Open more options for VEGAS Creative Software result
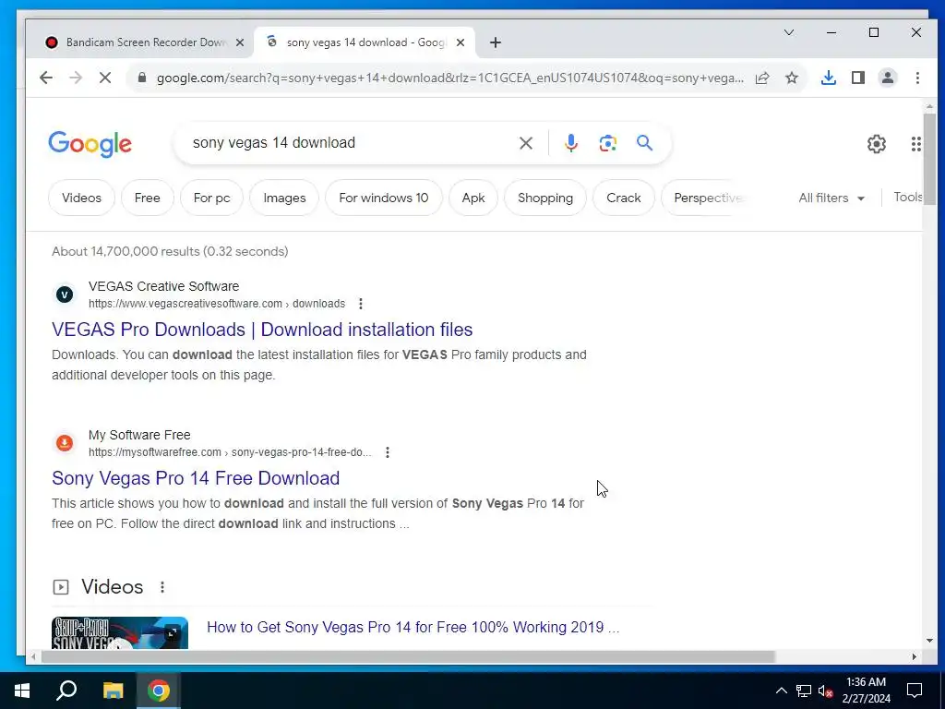 361,303
